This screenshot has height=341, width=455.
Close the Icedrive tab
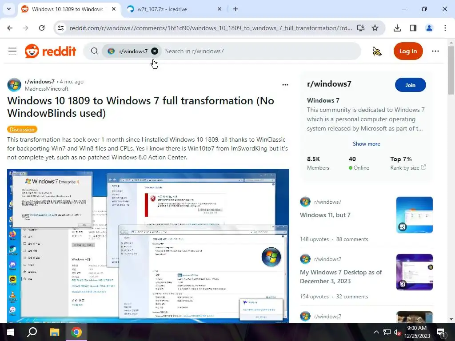(x=220, y=9)
